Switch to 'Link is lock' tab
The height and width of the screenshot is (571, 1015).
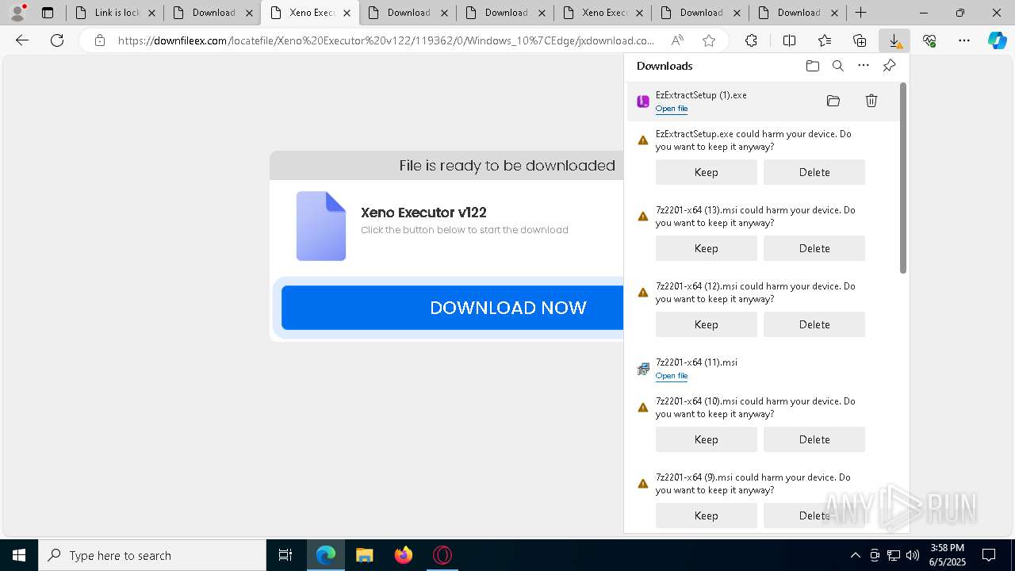[x=117, y=13]
